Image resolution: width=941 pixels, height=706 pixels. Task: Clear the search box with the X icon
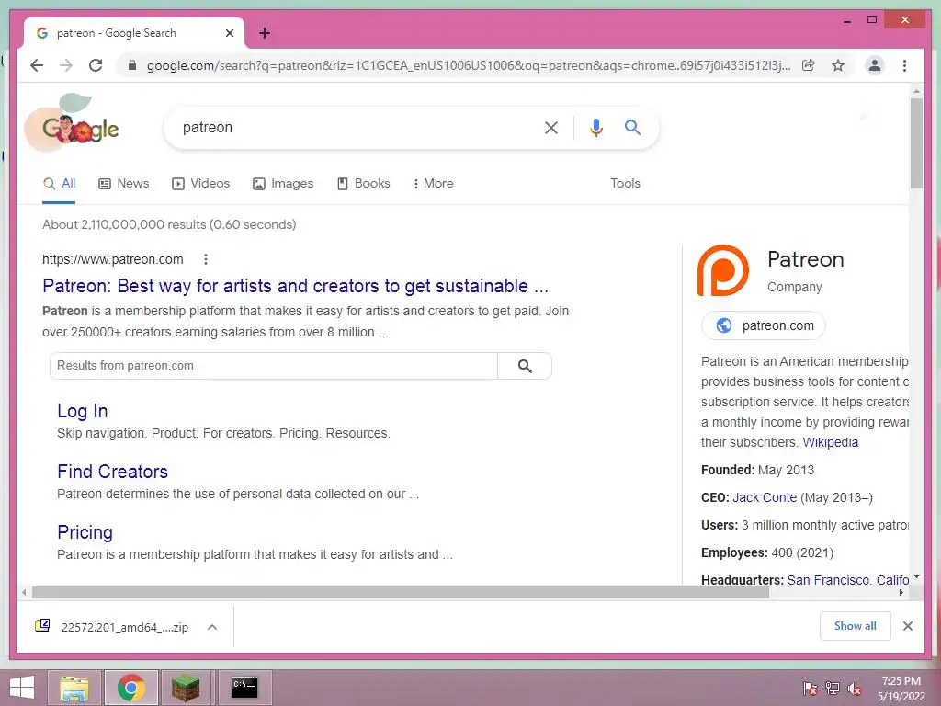[x=551, y=127]
